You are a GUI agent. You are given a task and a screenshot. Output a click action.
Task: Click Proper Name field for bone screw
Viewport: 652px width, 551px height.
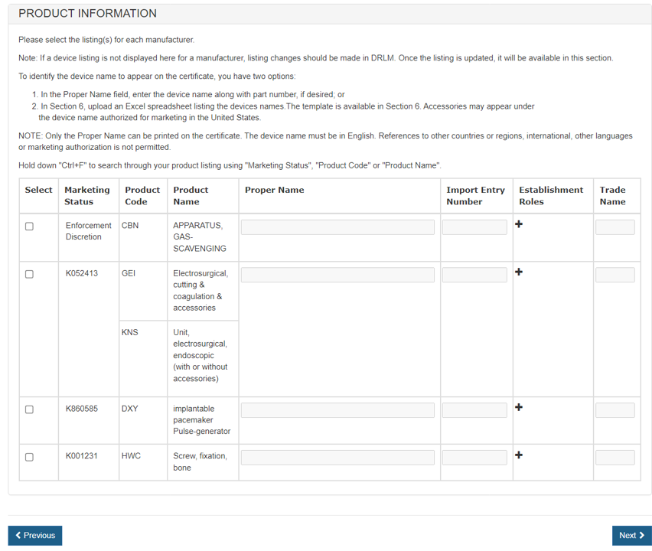coord(337,458)
